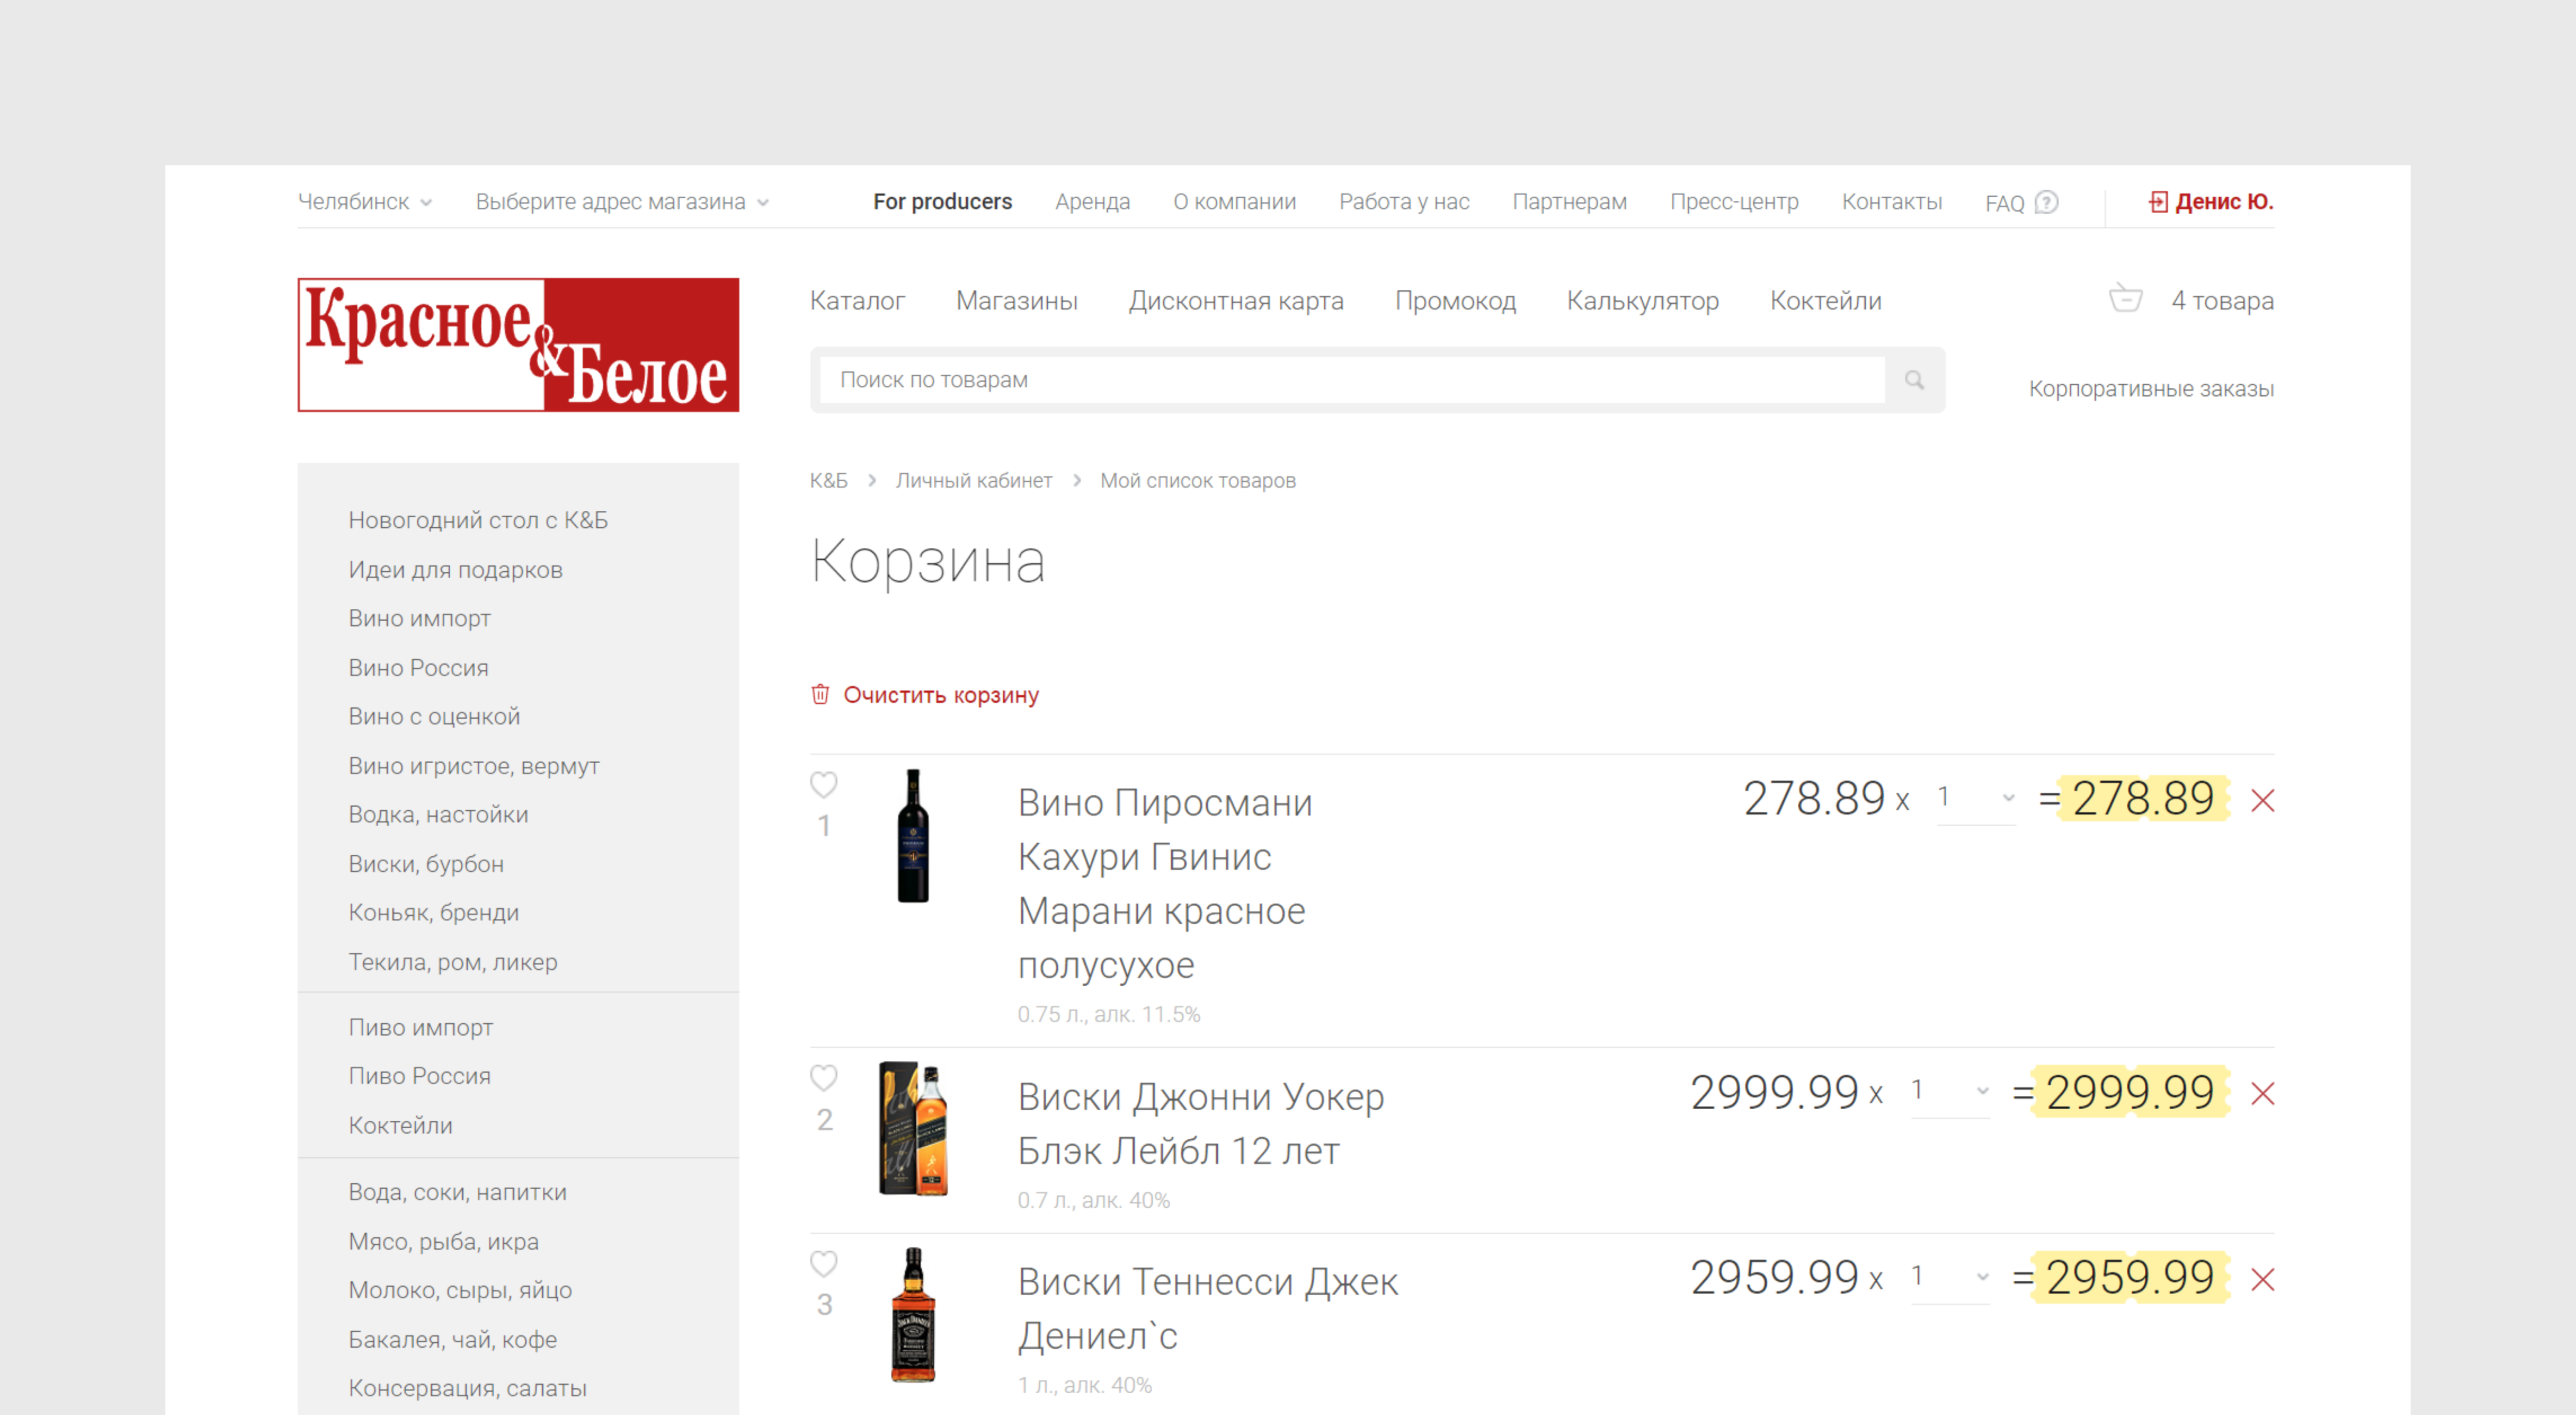Image resolution: width=2576 pixels, height=1415 pixels.
Task: Open the Каталог menu item
Action: [x=857, y=301]
